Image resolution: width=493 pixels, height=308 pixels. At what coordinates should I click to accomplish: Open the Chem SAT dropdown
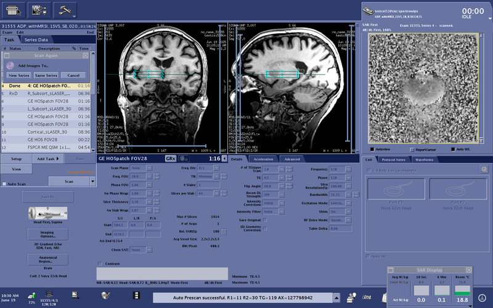click(x=149, y=250)
